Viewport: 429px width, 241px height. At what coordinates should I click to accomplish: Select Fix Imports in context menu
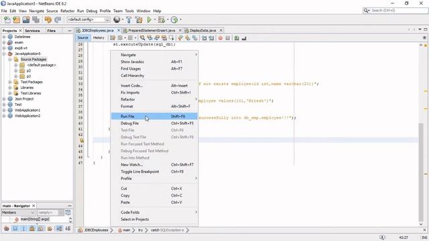coord(154,92)
